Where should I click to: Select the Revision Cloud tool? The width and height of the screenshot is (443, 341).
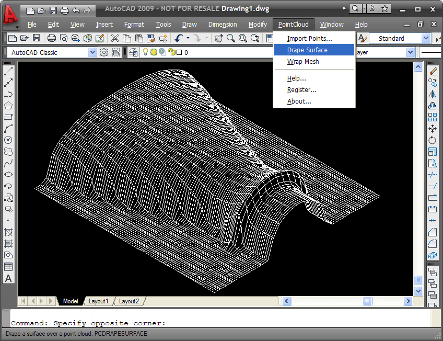[8, 152]
